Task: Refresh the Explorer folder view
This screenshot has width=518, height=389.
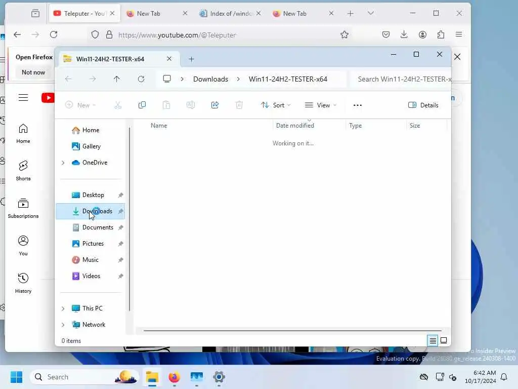Action: click(141, 79)
